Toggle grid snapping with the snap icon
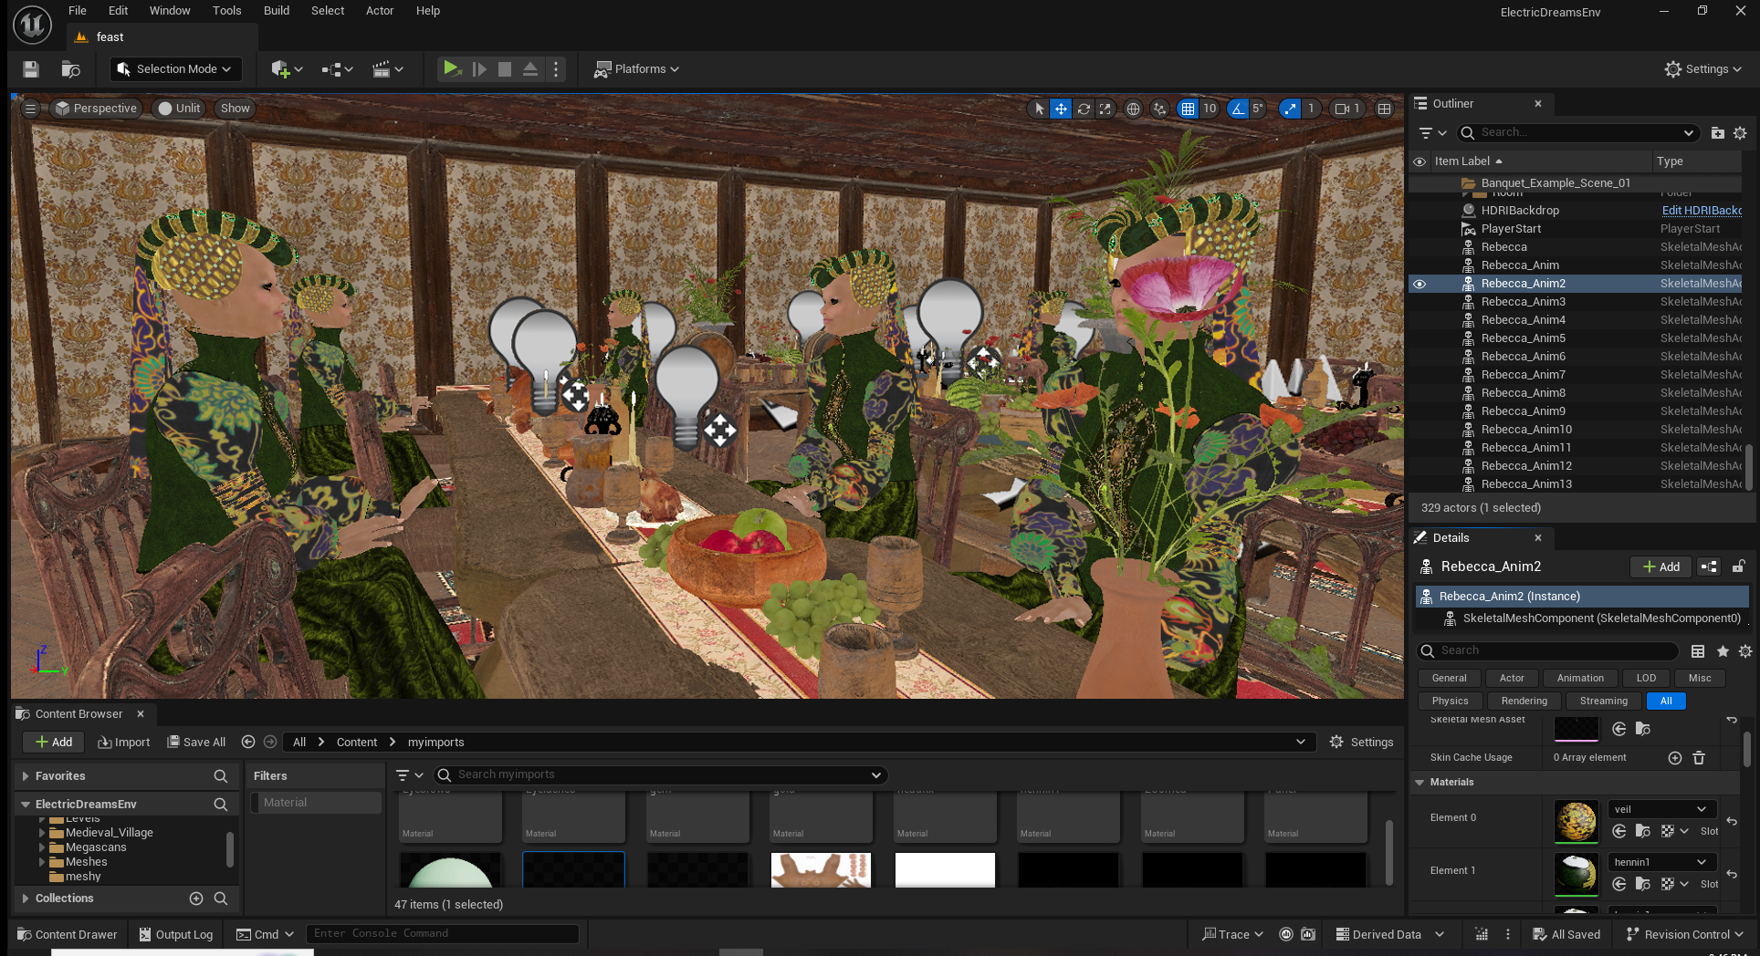The image size is (1760, 956). coord(1189,109)
